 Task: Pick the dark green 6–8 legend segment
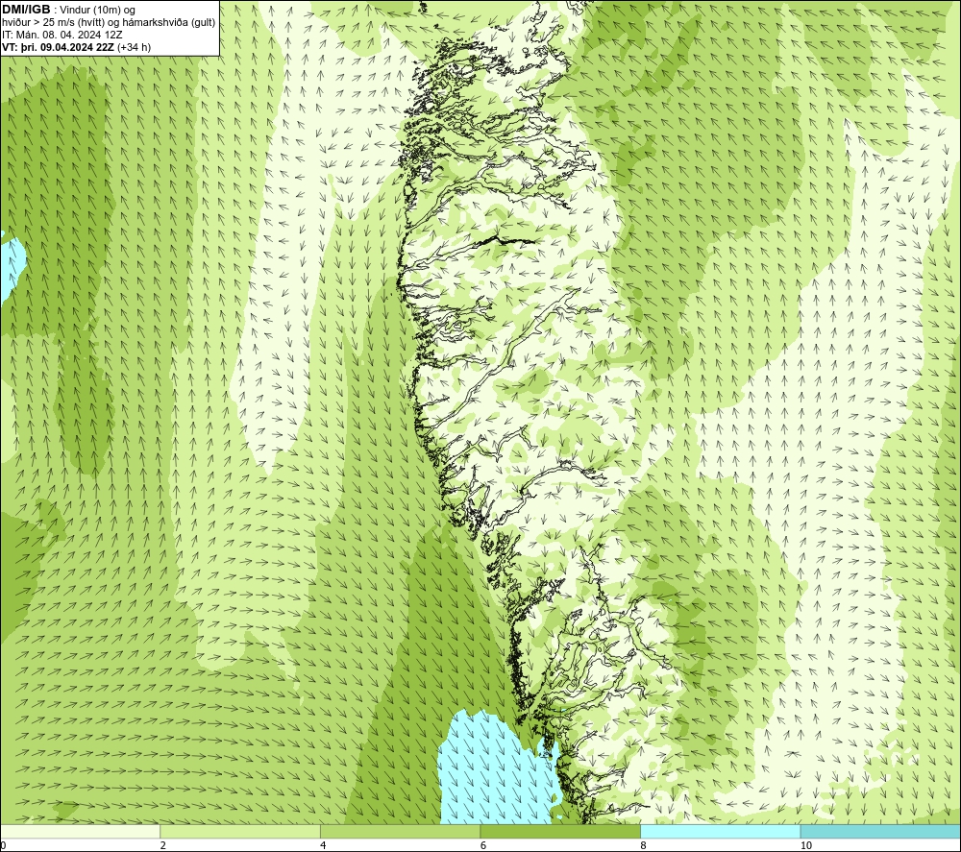click(x=560, y=831)
